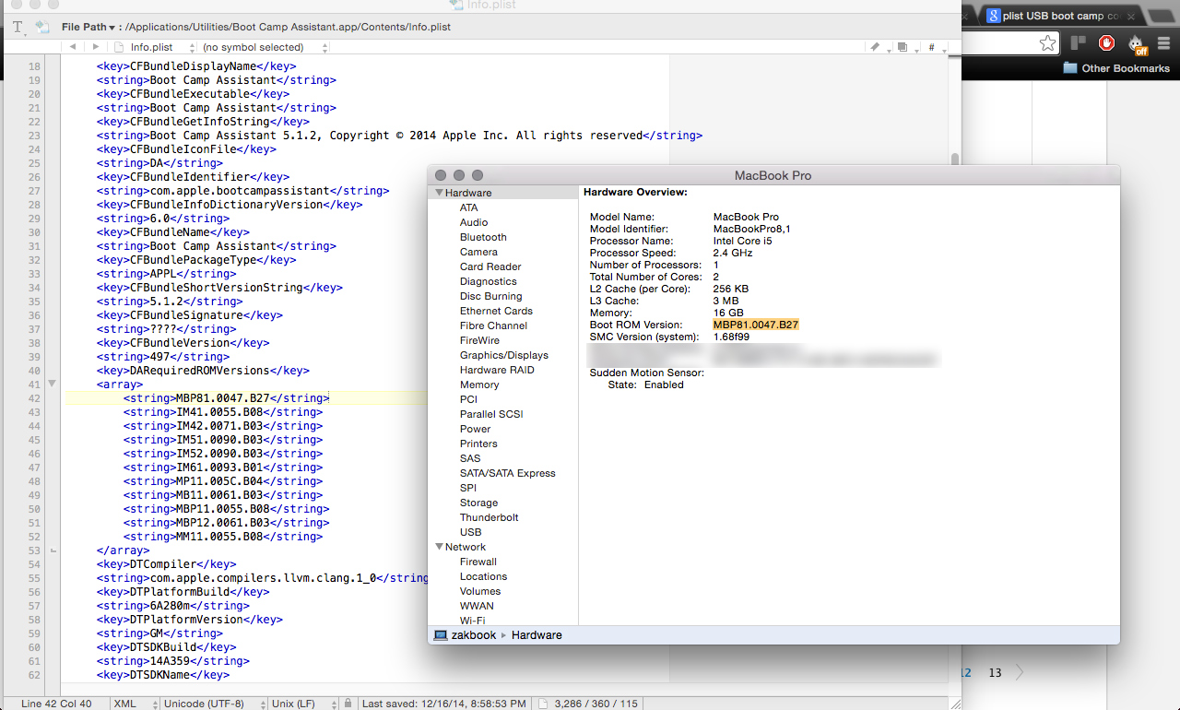The height and width of the screenshot is (710, 1180).
Task: Click the marker pen icon in navigation bar
Action: 876,47
